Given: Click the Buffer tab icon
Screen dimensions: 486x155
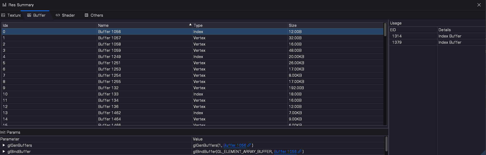Looking at the screenshot, I should point(29,15).
